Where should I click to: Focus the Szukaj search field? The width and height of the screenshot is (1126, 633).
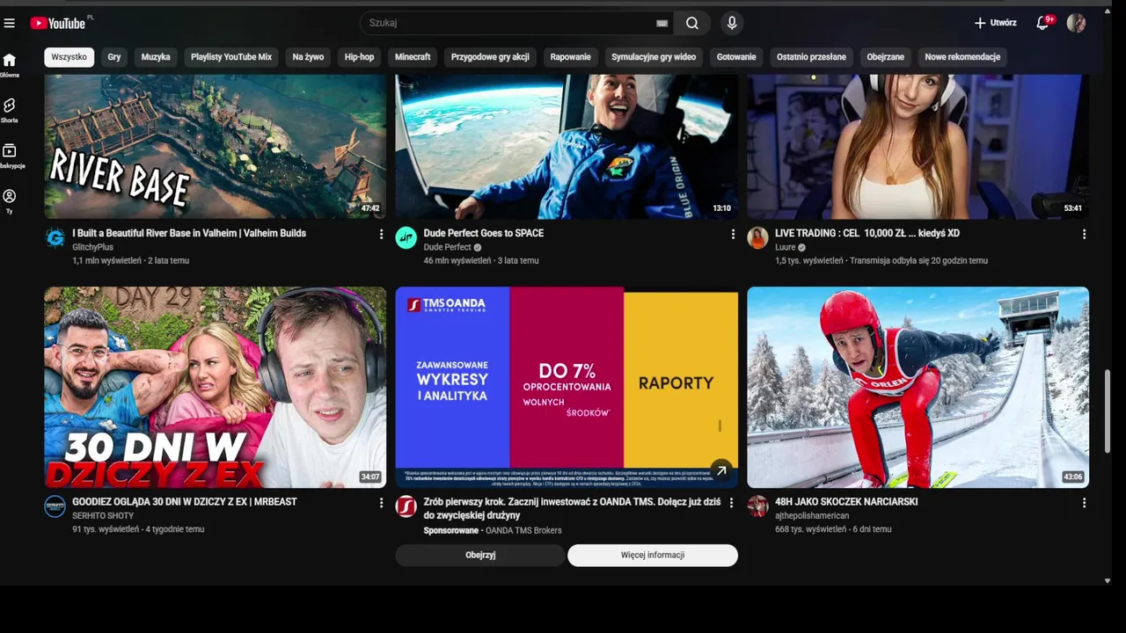(517, 23)
